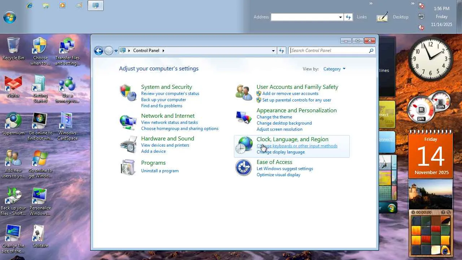Click the Desktop toolbar label
This screenshot has height=260, width=462.
tap(401, 17)
